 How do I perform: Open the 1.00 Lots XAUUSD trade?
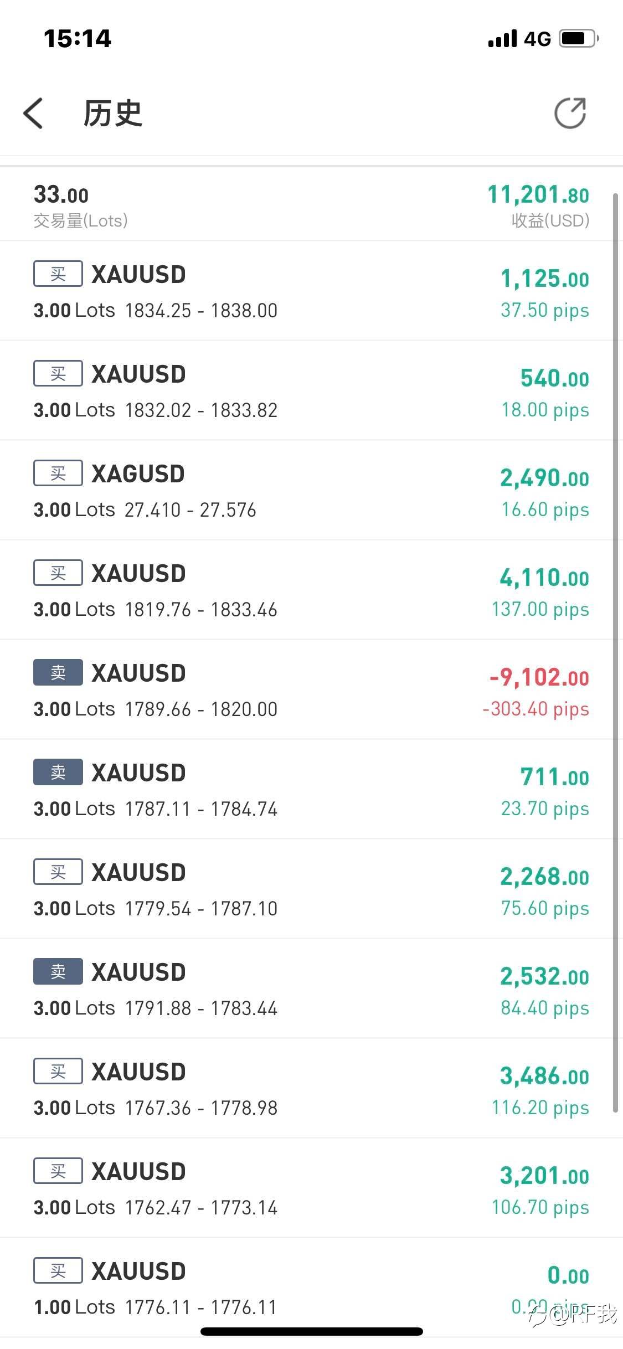coord(310,1288)
